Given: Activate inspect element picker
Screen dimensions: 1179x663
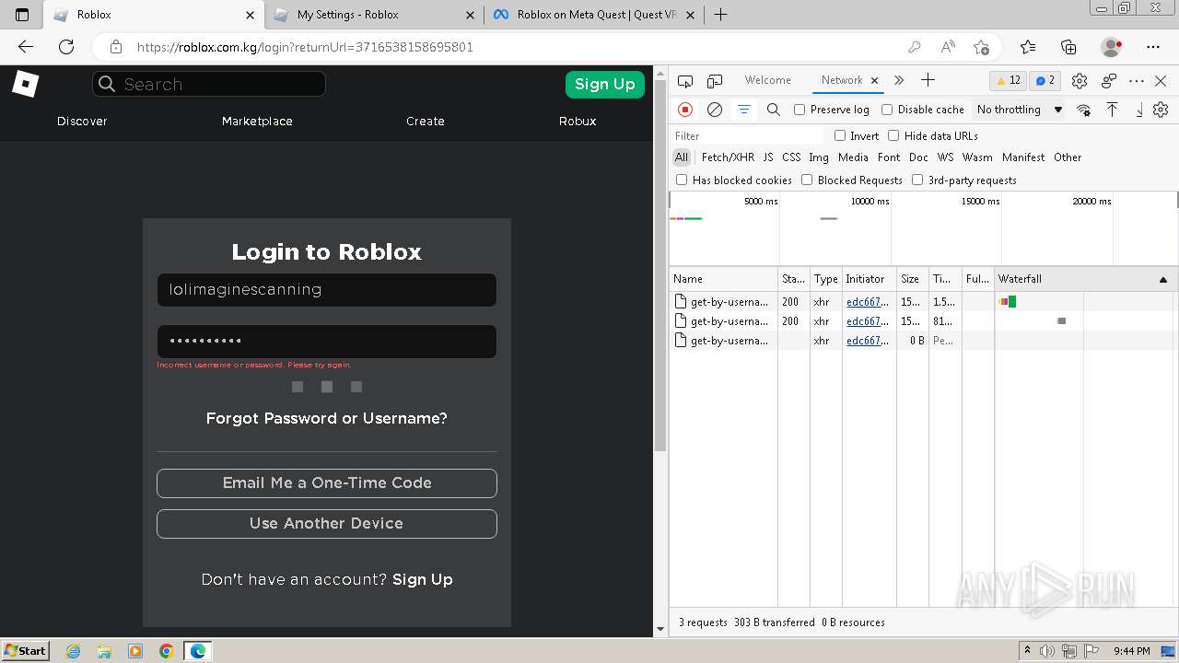Looking at the screenshot, I should 685,81.
